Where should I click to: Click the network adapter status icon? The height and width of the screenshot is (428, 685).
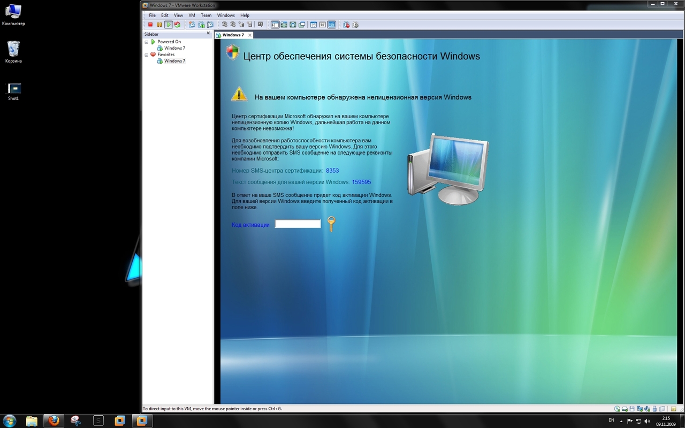coord(640,409)
